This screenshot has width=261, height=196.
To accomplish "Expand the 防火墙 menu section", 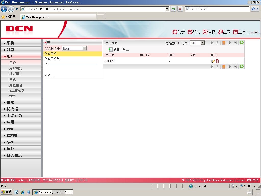I will point(21,109).
